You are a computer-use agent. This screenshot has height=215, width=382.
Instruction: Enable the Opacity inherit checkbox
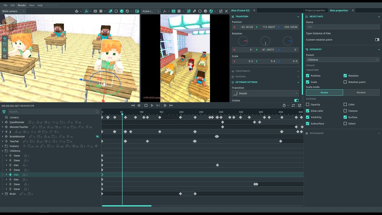tap(308, 105)
